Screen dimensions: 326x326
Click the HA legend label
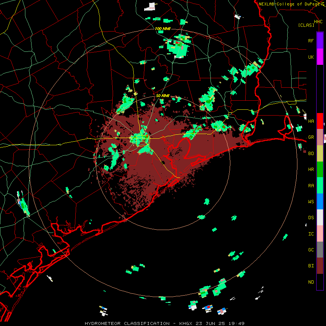[x=311, y=121]
